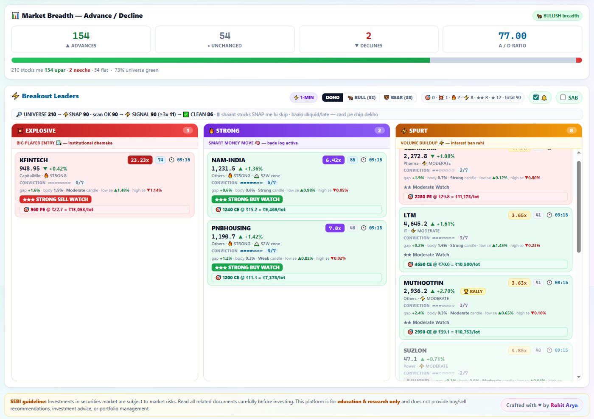Click the scroll-up arrow in SPURT column

(579, 153)
